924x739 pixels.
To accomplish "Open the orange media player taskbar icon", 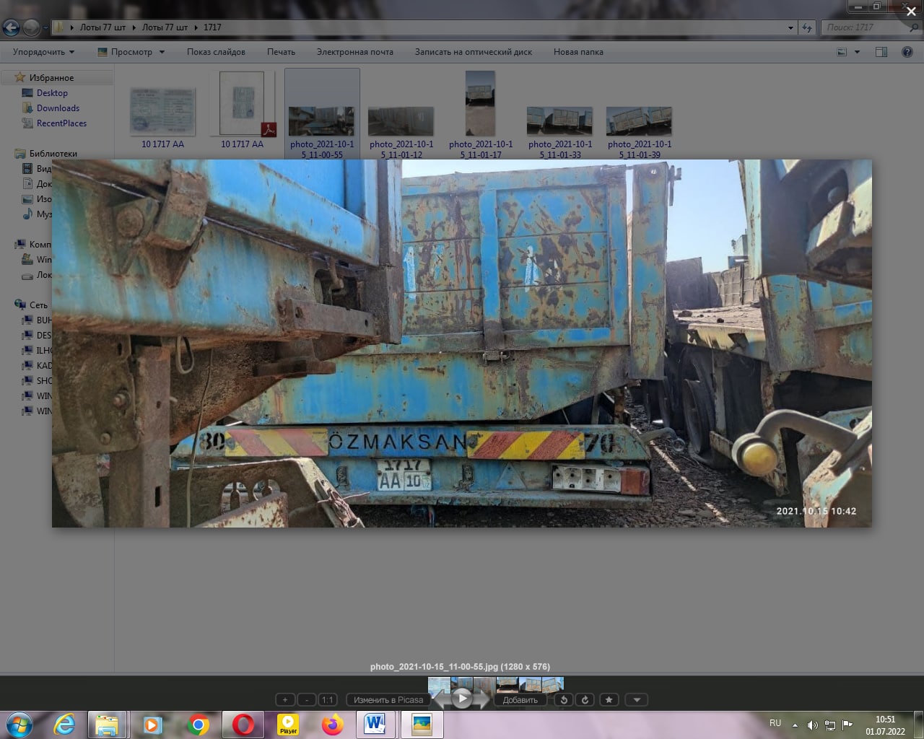I will click(x=152, y=725).
